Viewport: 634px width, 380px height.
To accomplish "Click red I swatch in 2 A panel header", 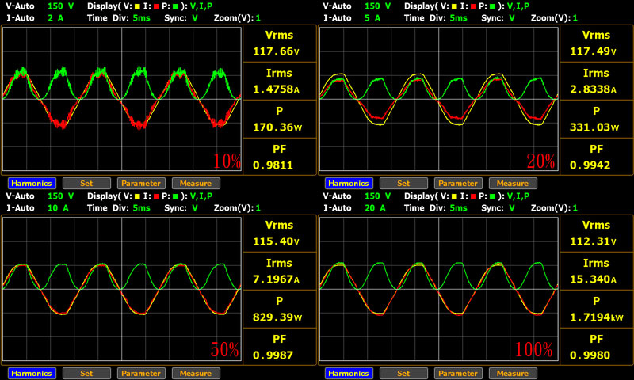I will [156, 6].
